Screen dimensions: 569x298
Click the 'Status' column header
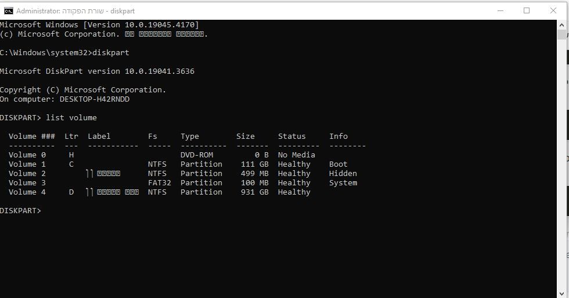click(x=291, y=136)
